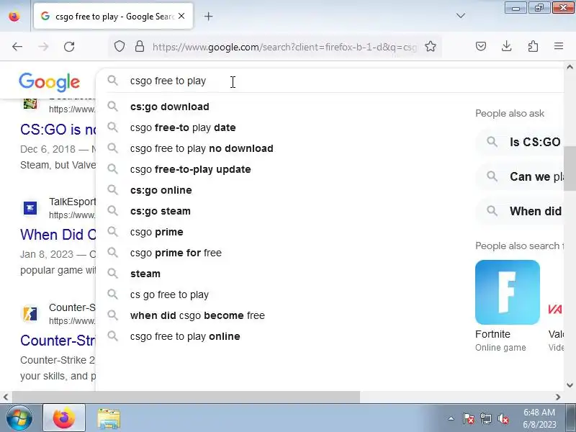The width and height of the screenshot is (576, 432).
Task: Open Save to Pocket icon
Action: (481, 46)
